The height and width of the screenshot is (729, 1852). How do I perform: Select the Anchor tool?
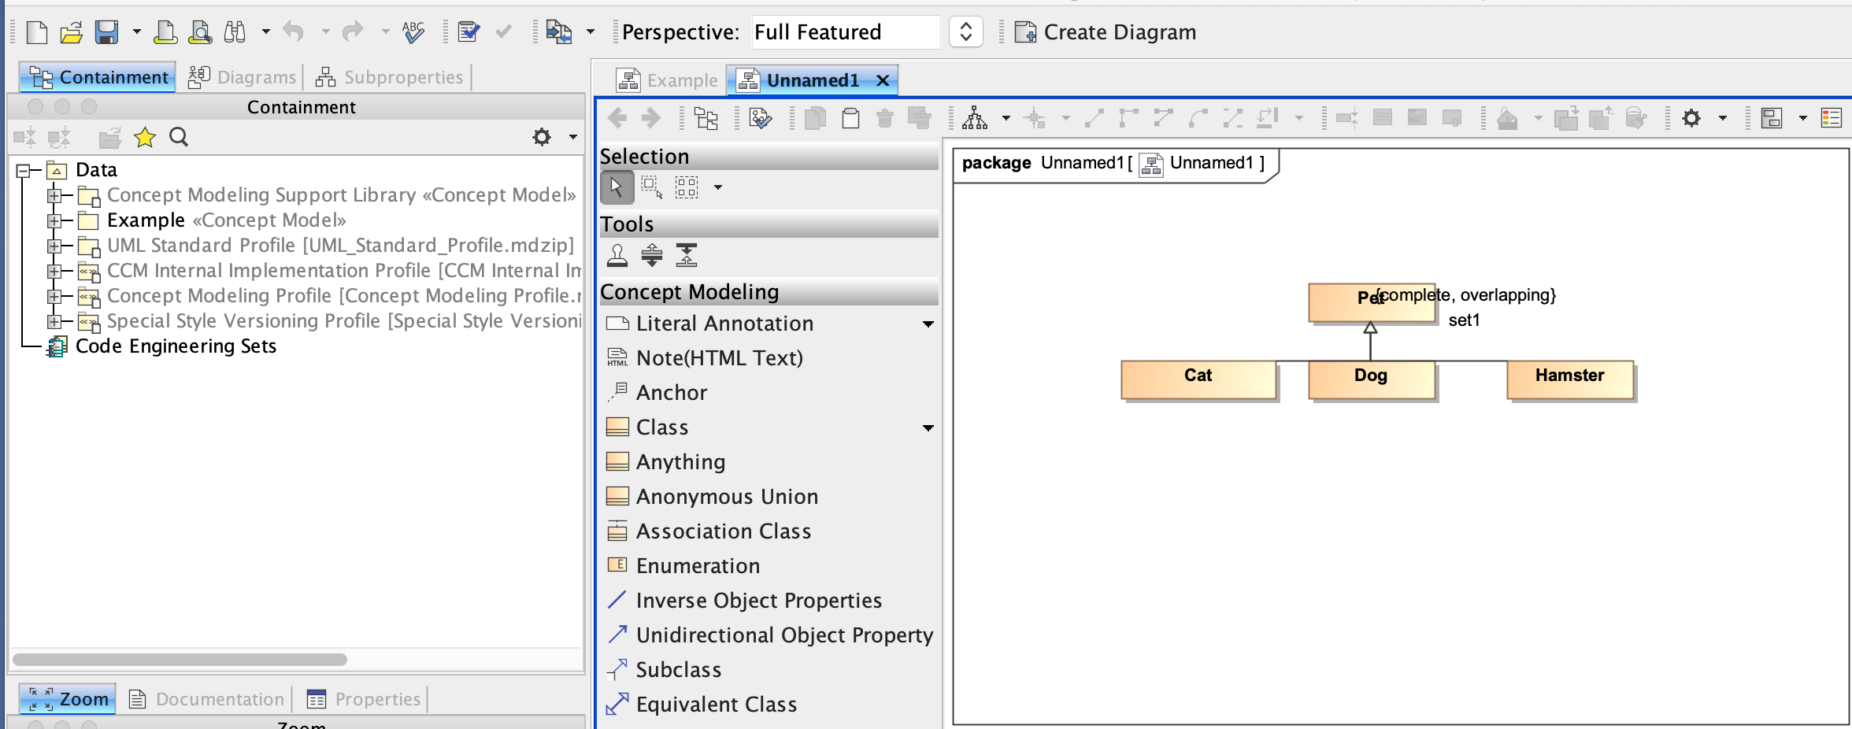[x=671, y=393]
